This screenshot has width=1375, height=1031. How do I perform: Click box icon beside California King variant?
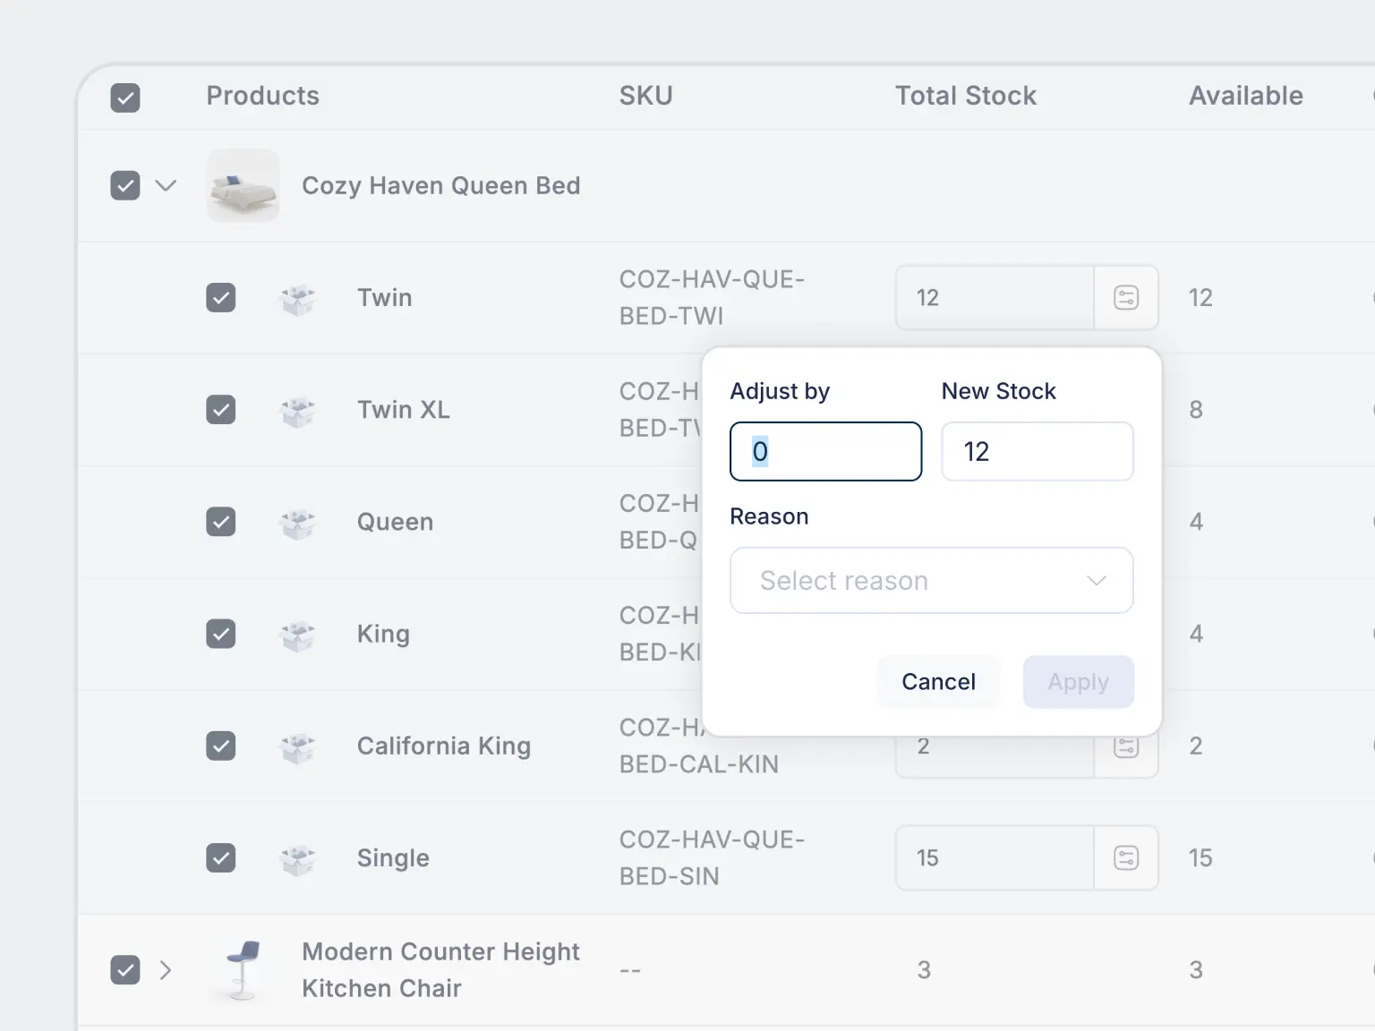pos(298,746)
